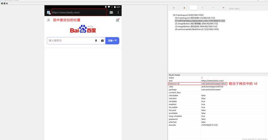The image size is (268, 140).
Task: Click the false value beside focused
Action: pyautogui.click(x=203, y=110)
